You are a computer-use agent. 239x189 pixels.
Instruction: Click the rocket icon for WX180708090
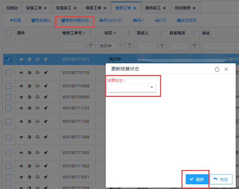[45, 97]
